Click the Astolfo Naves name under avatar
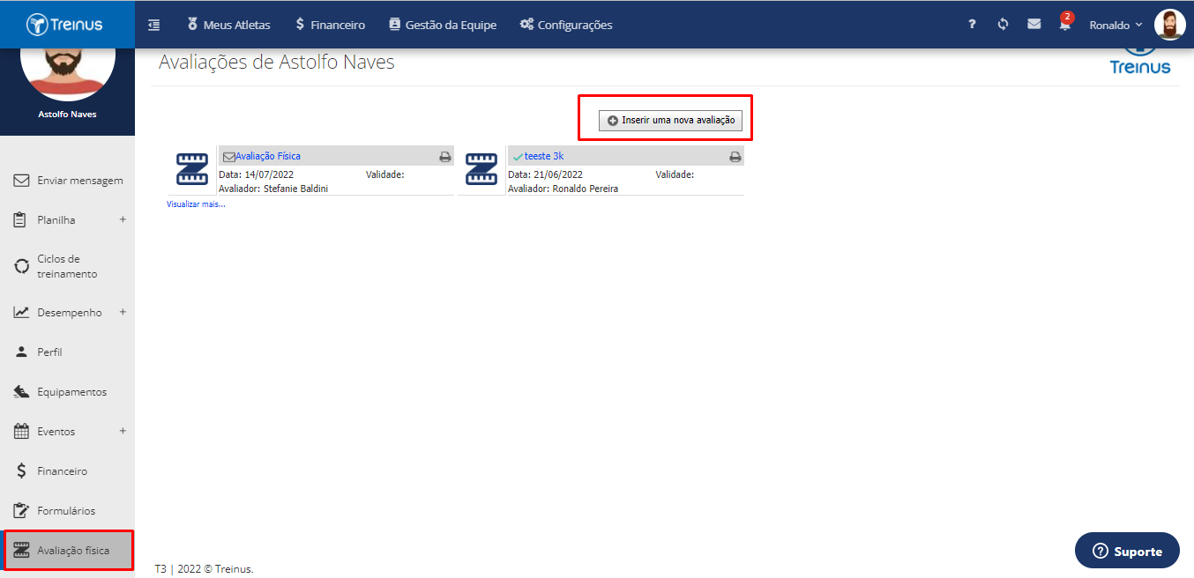Image resolution: width=1194 pixels, height=578 pixels. [68, 115]
